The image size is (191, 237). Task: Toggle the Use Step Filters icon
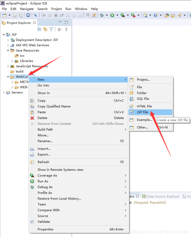(x=94, y=15)
